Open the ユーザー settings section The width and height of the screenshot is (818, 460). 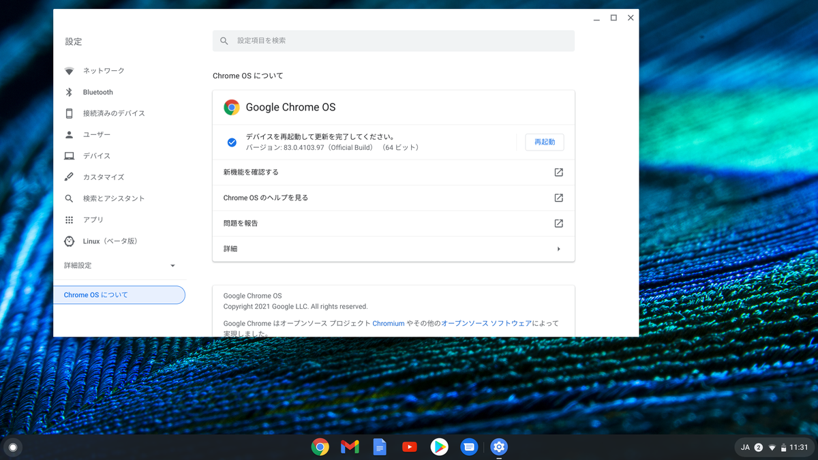(119, 135)
